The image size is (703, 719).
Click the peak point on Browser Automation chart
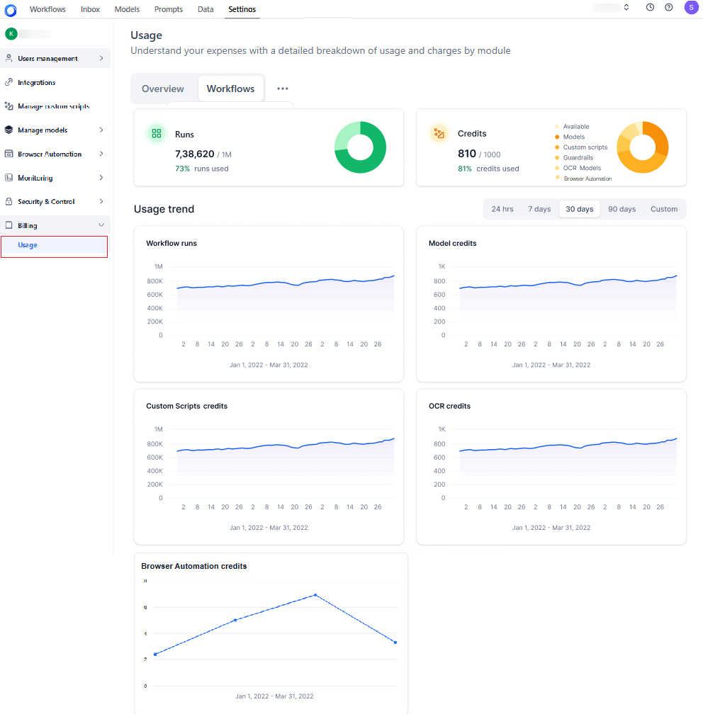(315, 595)
